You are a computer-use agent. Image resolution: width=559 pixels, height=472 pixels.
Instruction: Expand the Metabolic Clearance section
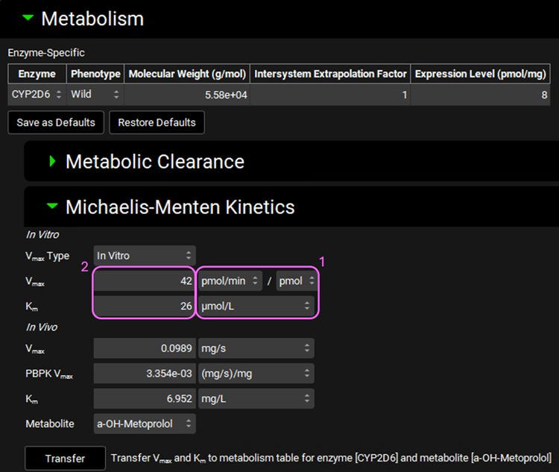pyautogui.click(x=53, y=161)
